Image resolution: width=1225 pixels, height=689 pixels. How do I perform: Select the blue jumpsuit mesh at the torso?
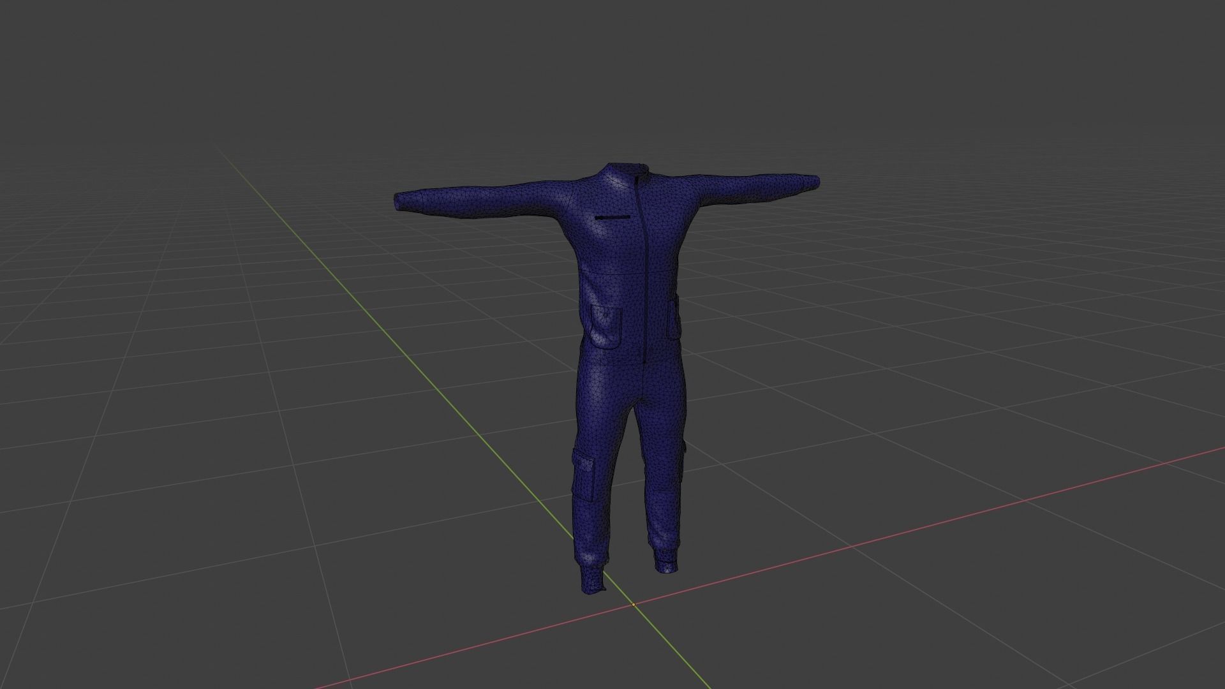[628, 268]
